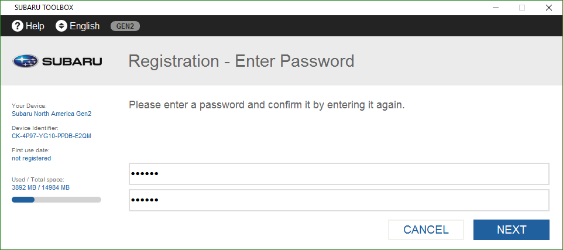Minimize the Subaru Toolbox window
Viewport: 563px width, 250px height.
coord(496,8)
